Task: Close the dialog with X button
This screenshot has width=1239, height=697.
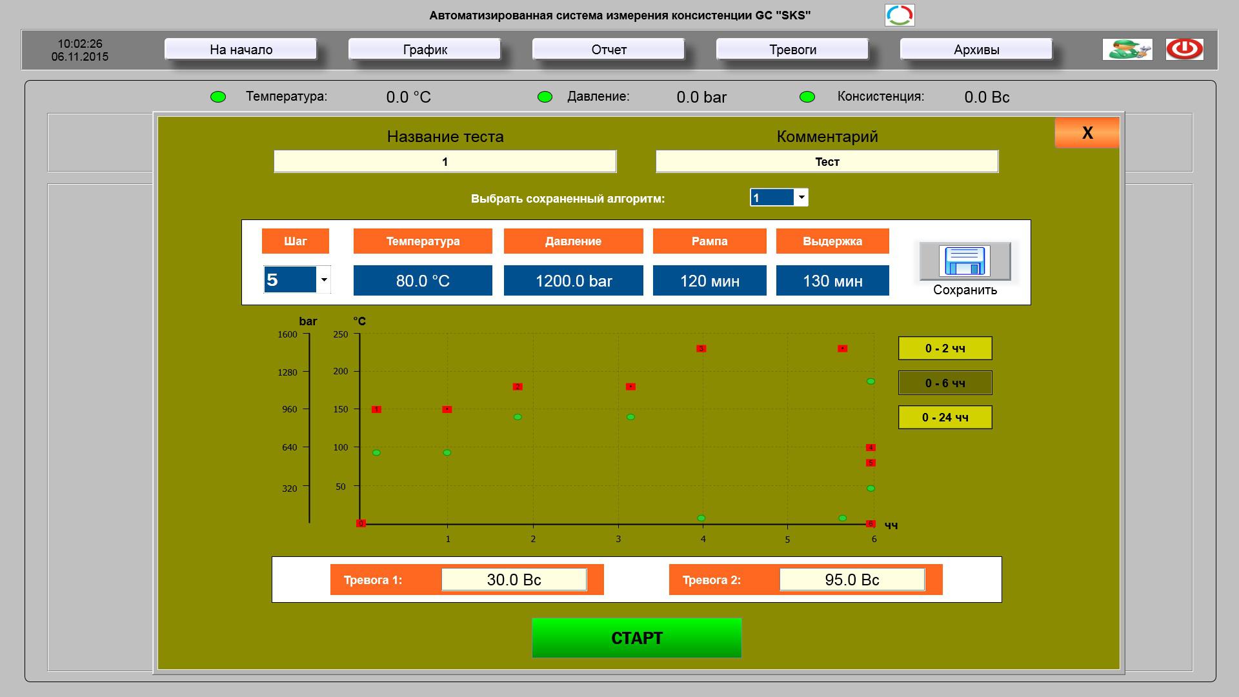Action: pos(1087,133)
